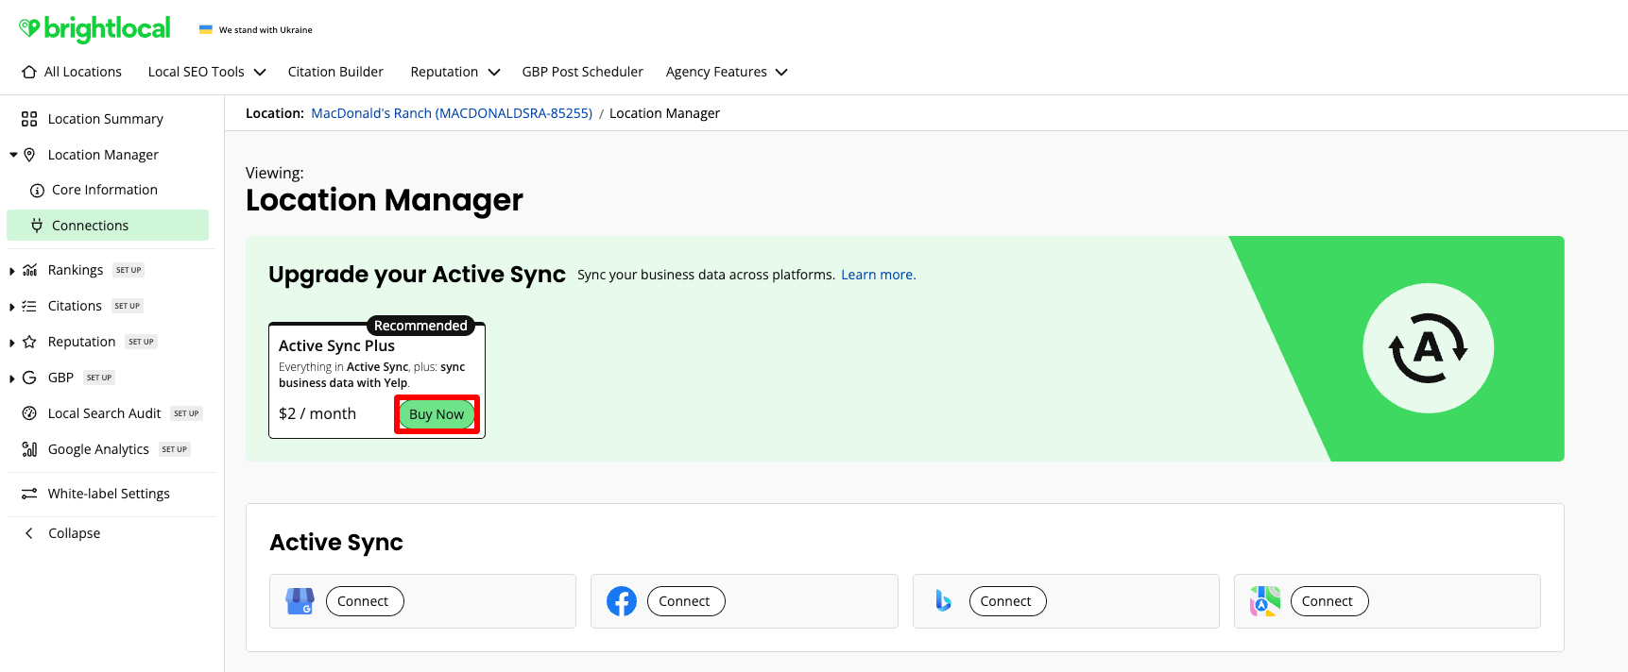
Task: Click the BrightLocal logo
Action: (x=94, y=29)
